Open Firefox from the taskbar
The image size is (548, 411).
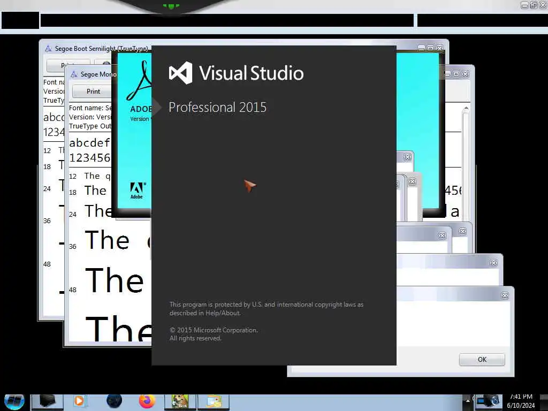147,401
